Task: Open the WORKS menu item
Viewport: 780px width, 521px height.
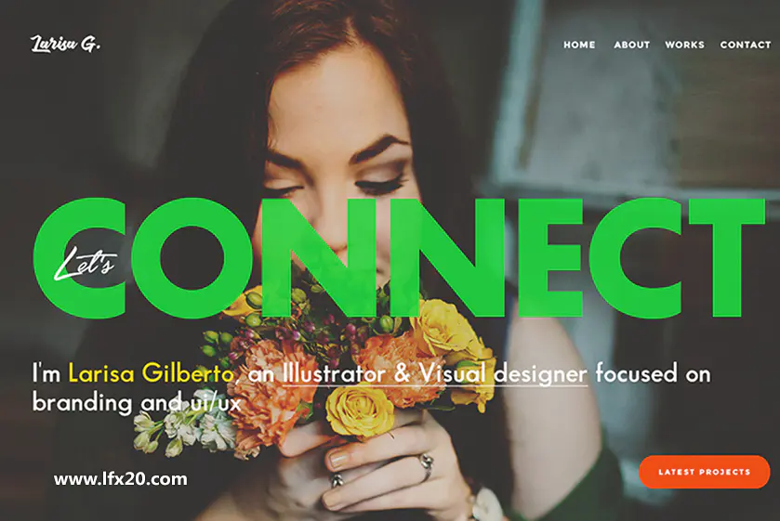Action: pos(684,45)
